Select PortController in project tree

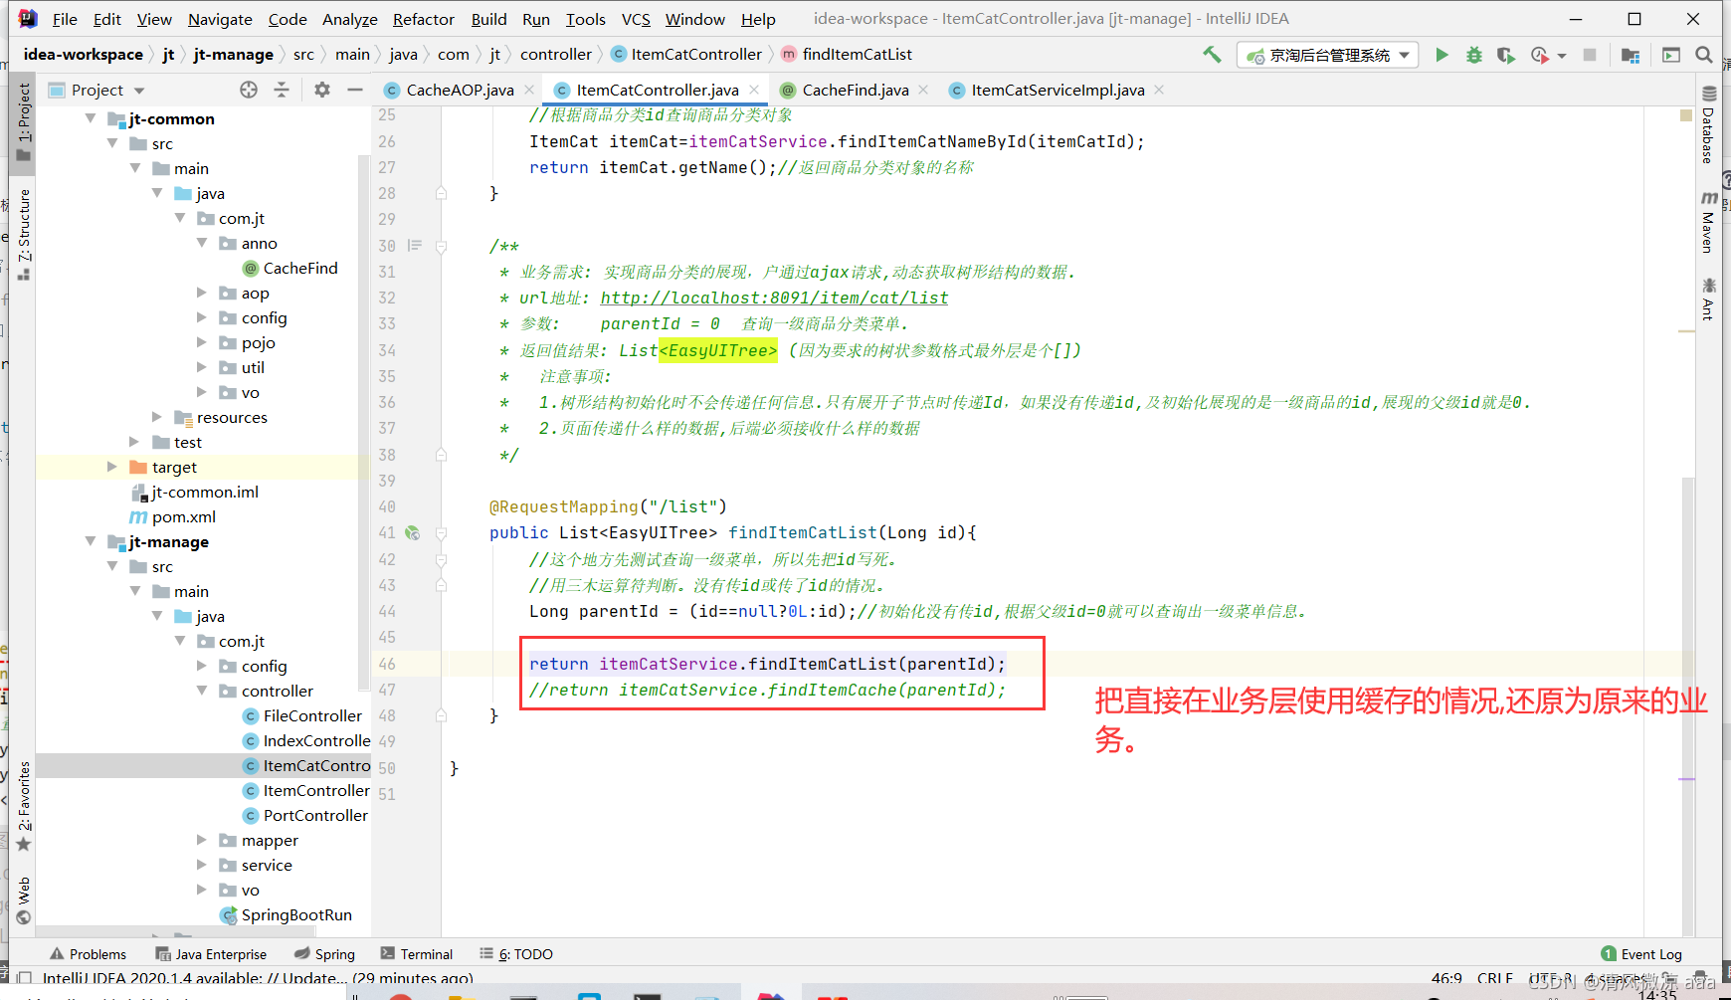305,815
